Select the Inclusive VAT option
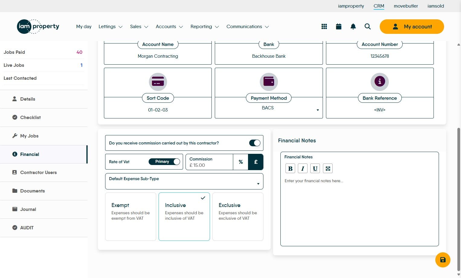 184,217
